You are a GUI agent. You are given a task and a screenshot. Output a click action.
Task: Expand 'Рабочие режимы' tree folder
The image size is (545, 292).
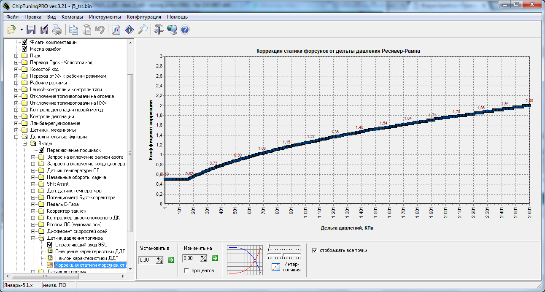pos(16,83)
